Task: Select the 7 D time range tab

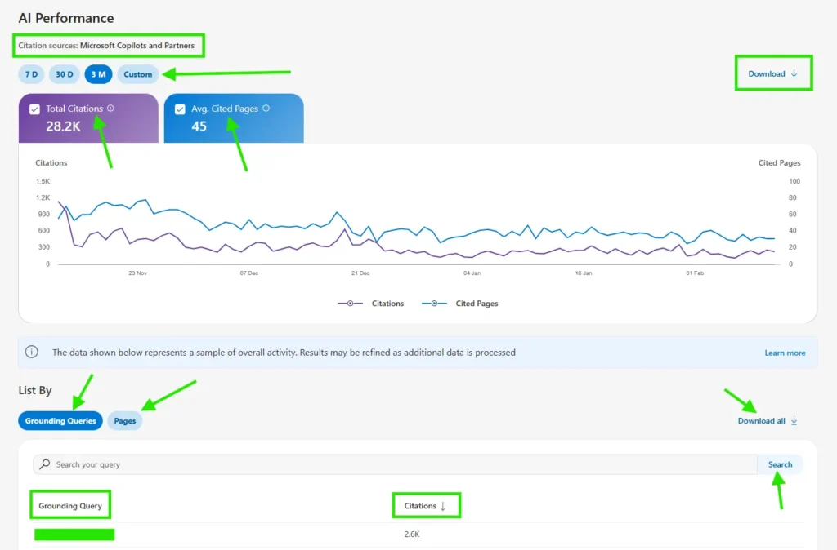Action: (x=30, y=73)
